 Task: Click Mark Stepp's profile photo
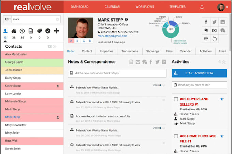pos(81,28)
